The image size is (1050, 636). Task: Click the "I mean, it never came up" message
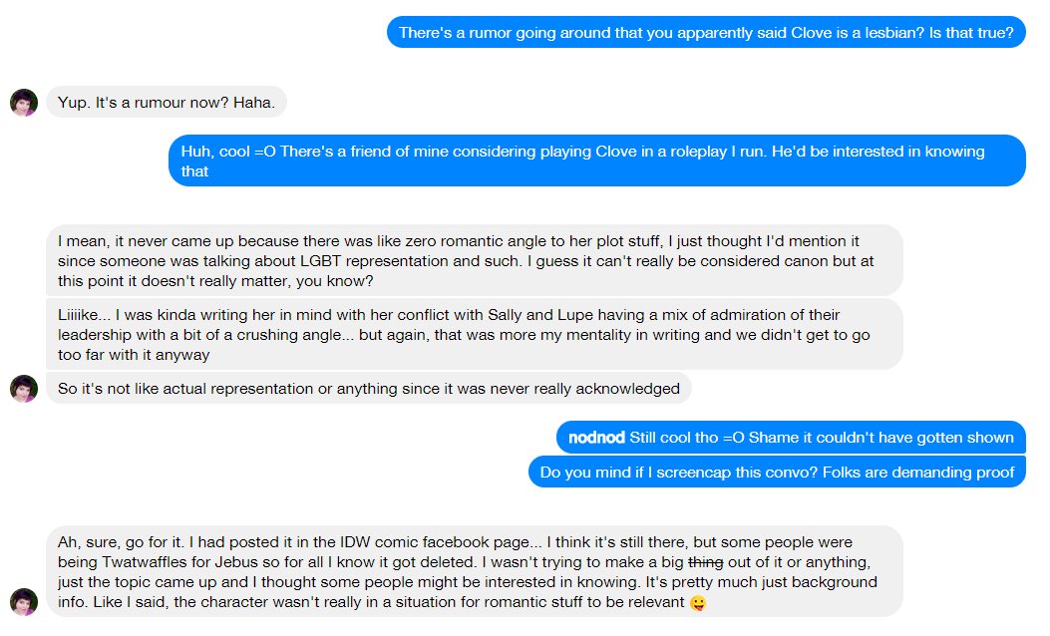(475, 259)
